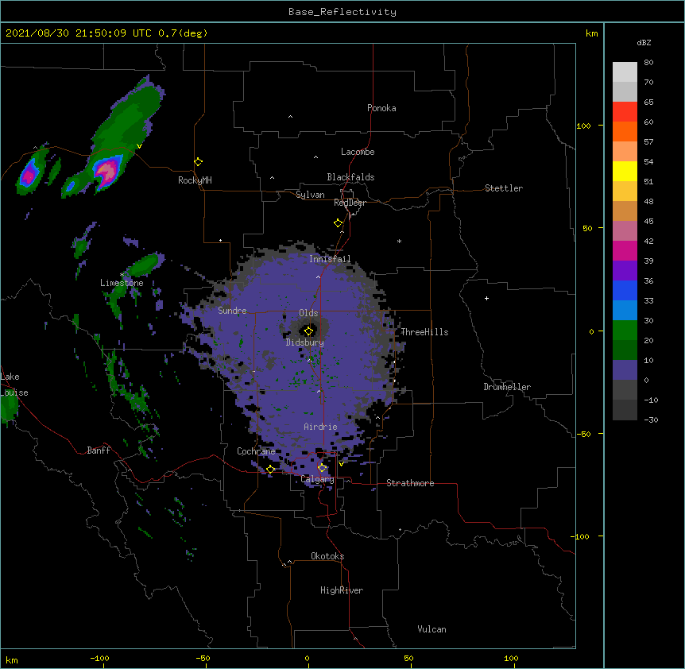Click the red 65 dBZ color swatch
This screenshot has width=685, height=669.
[x=625, y=111]
